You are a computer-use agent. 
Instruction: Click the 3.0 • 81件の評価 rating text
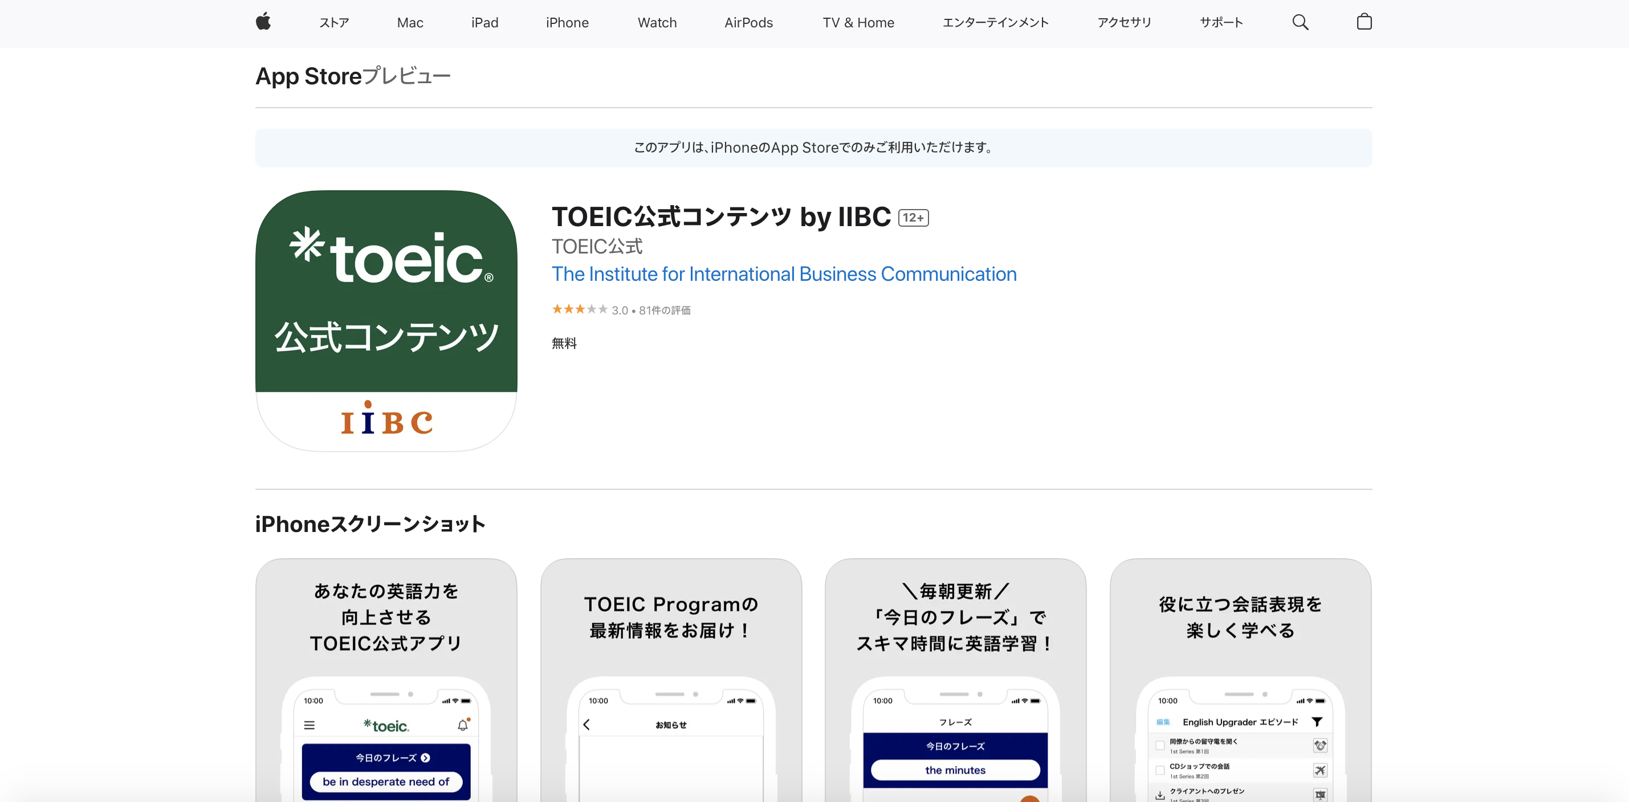click(651, 310)
